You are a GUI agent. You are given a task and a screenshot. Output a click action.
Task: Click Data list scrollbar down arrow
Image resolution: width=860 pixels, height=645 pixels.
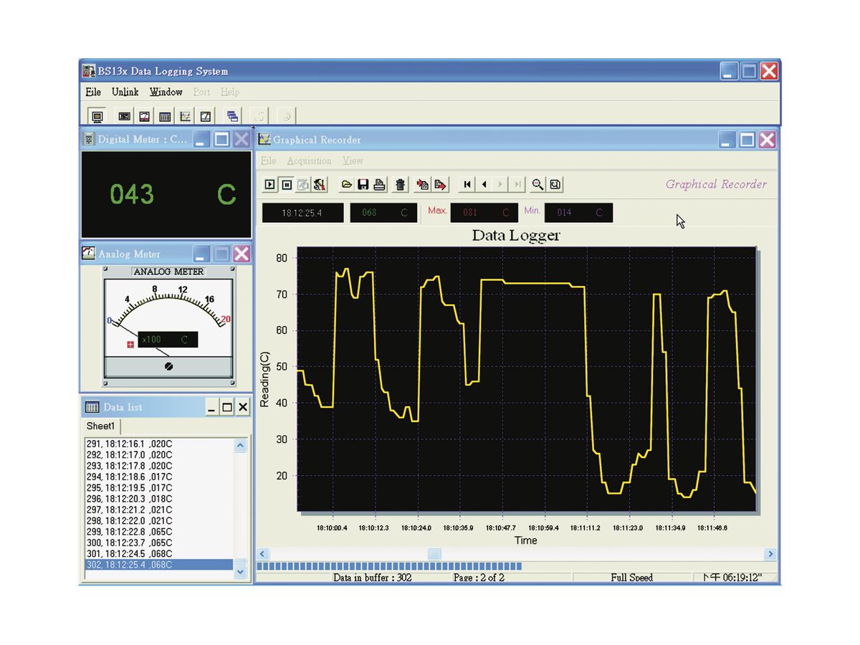(241, 571)
